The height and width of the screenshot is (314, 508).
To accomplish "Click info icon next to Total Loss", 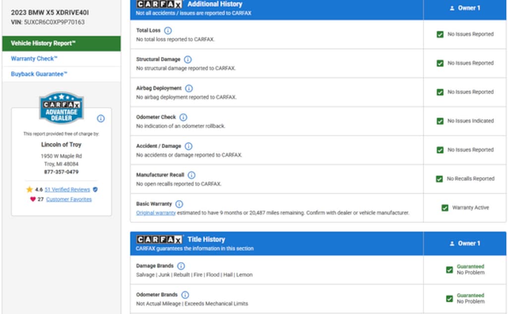I will coord(168,31).
